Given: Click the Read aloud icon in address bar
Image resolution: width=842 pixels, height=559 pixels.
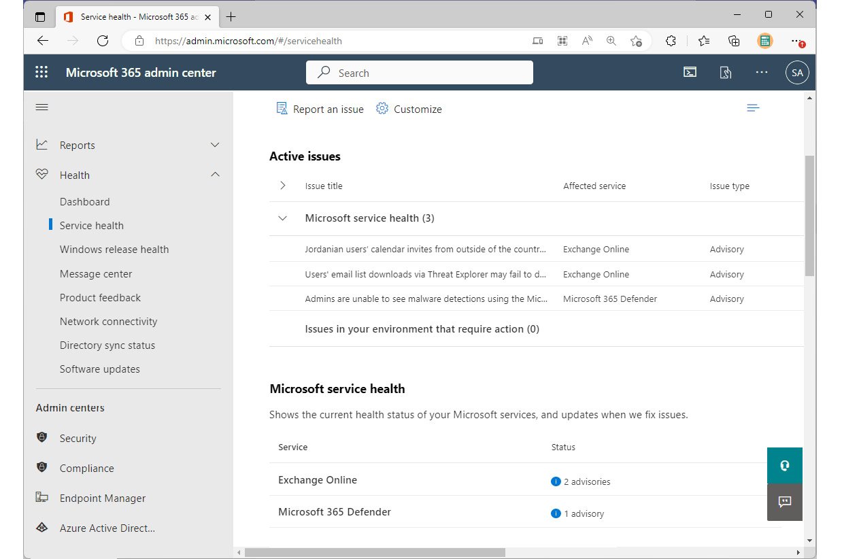Looking at the screenshot, I should tap(587, 41).
